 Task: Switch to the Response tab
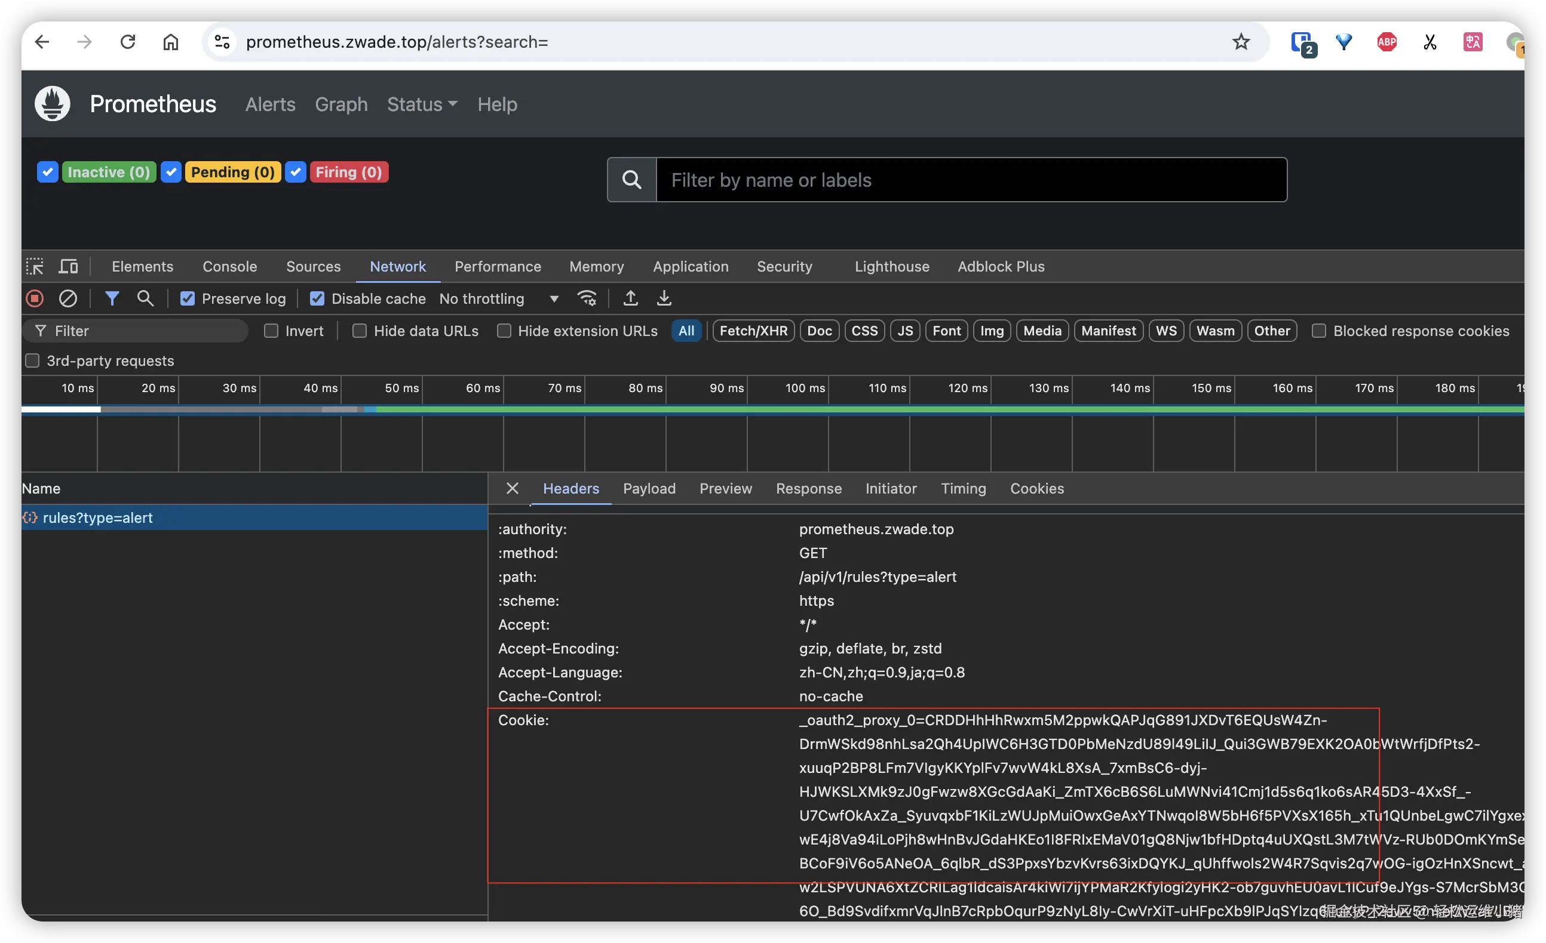(x=808, y=488)
